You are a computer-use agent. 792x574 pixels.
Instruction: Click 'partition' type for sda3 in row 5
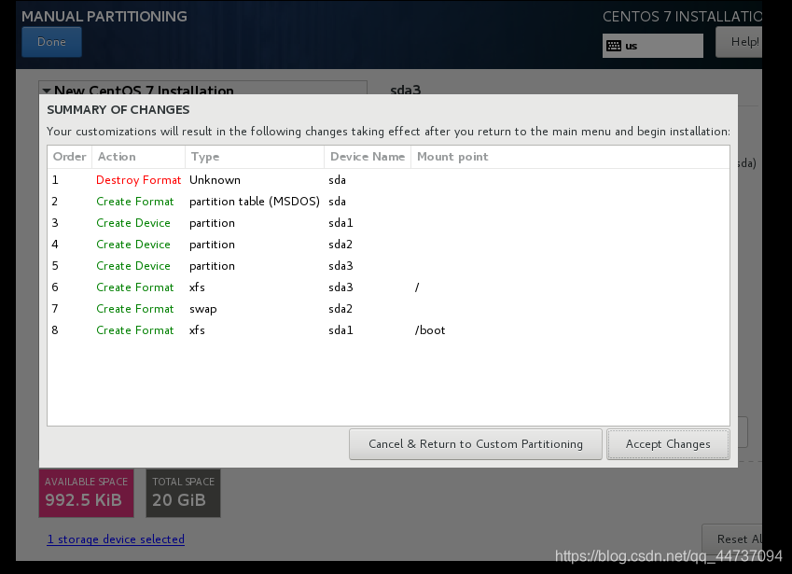(212, 266)
